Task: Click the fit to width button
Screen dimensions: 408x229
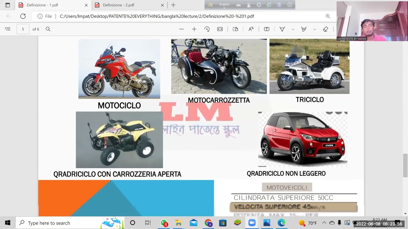Action: (x=220, y=29)
